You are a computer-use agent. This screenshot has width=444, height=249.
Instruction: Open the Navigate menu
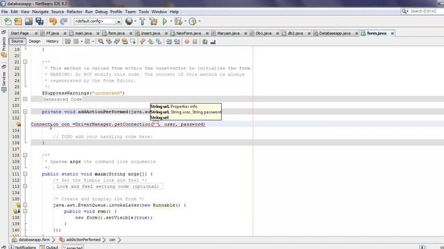40,12
